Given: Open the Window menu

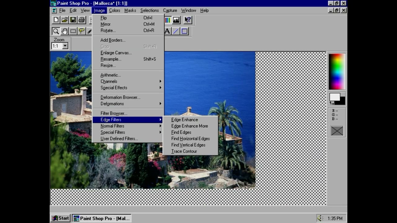Looking at the screenshot, I should (189, 10).
